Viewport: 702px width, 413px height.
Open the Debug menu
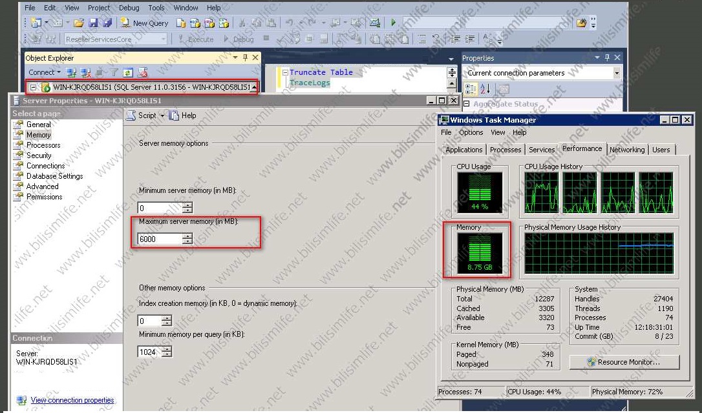coord(129,8)
